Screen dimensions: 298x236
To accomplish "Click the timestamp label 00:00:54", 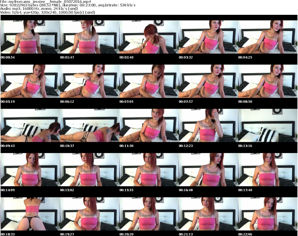I will click(x=8, y=57).
